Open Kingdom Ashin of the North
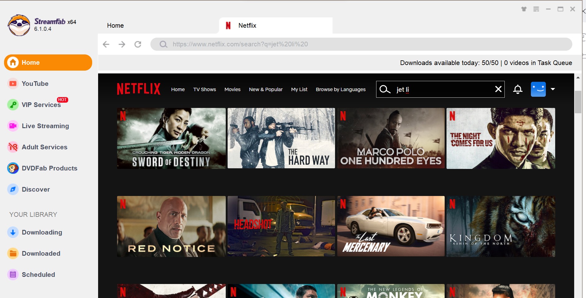This screenshot has width=586, height=298. point(501,226)
